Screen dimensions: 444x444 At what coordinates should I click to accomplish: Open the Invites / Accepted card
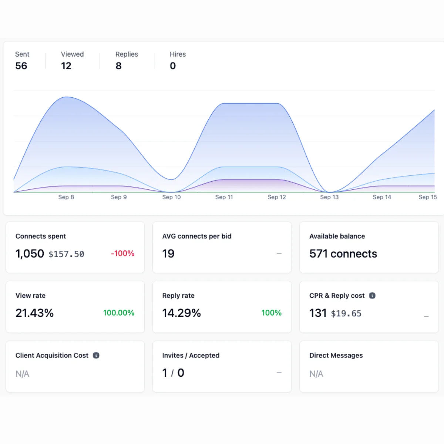[222, 366]
